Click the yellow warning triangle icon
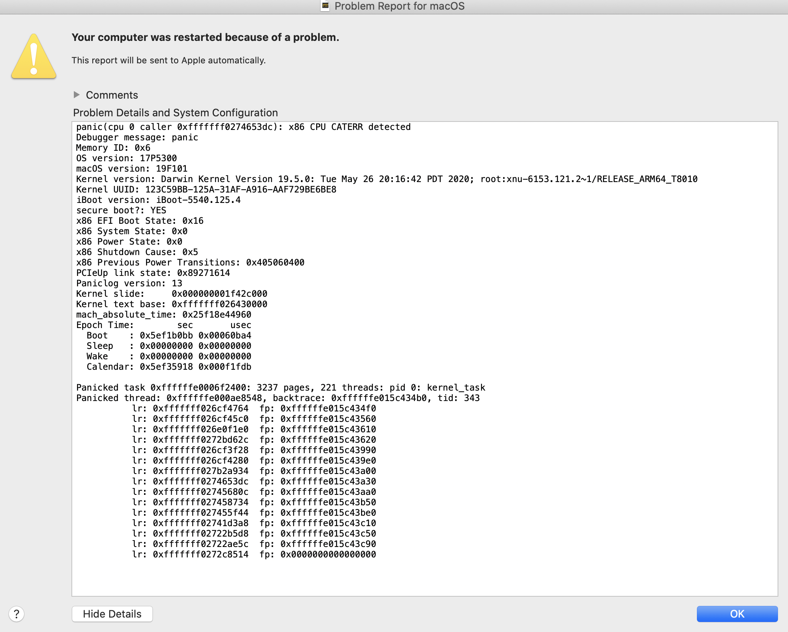Screen dimensions: 788x632 pos(34,57)
